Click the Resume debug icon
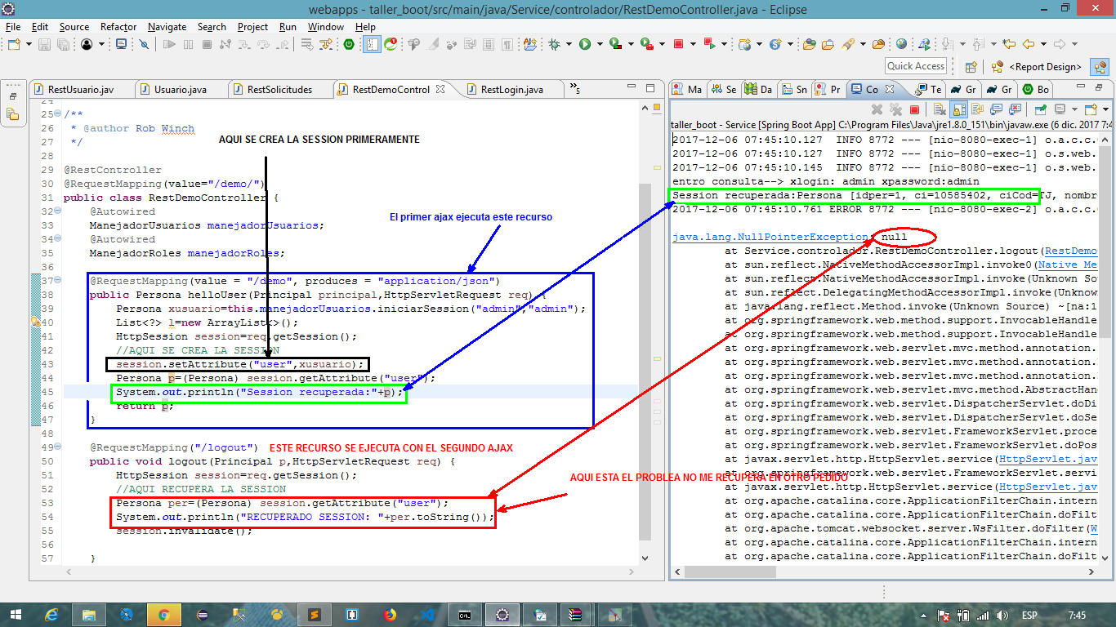Image resolution: width=1116 pixels, height=627 pixels. click(169, 44)
